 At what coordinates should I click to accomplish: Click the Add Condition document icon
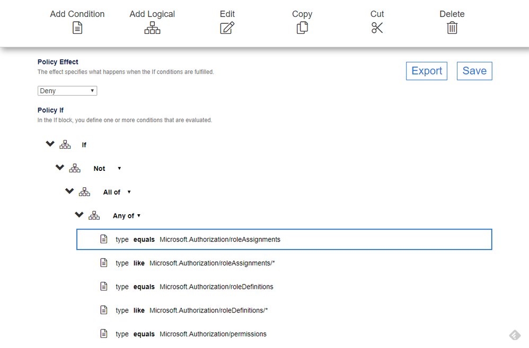click(77, 28)
